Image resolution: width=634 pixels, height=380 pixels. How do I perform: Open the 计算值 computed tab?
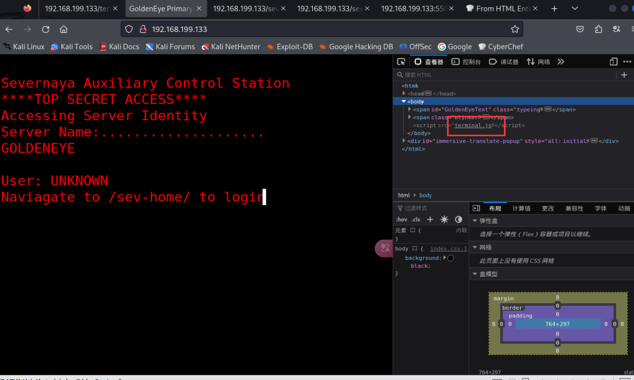point(521,208)
